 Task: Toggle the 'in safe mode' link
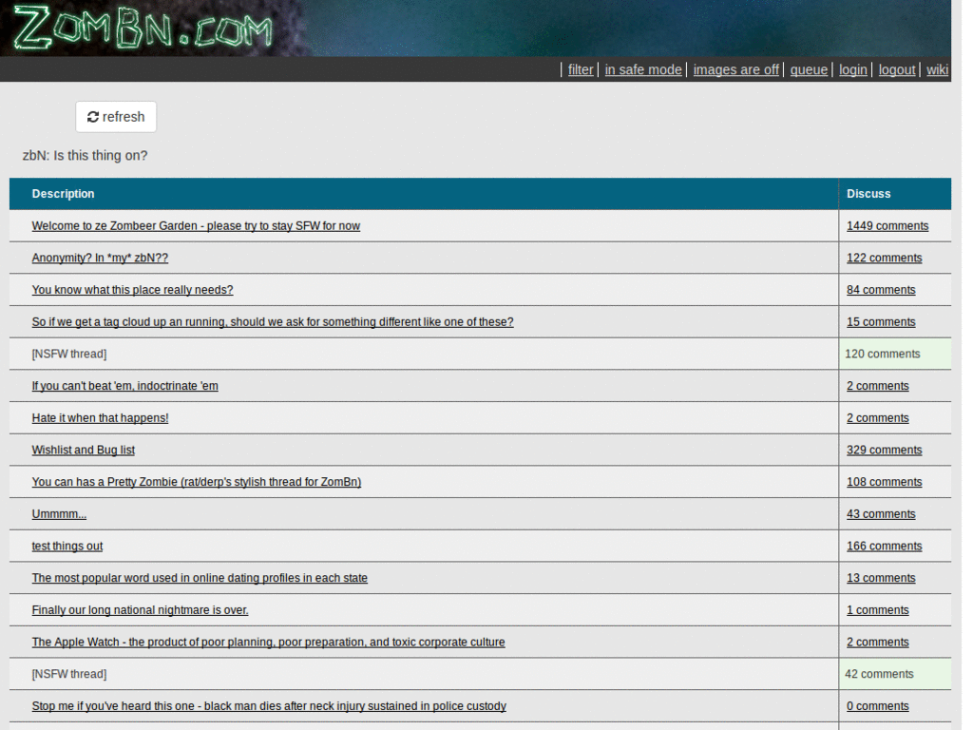pos(643,69)
